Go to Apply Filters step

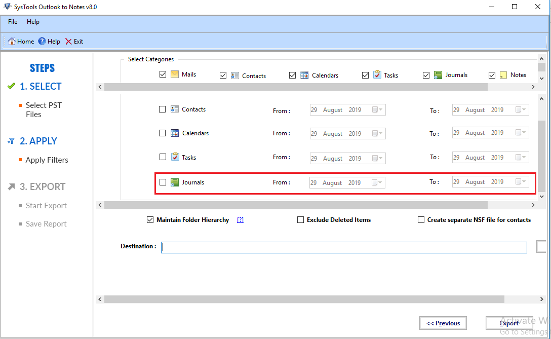click(47, 160)
